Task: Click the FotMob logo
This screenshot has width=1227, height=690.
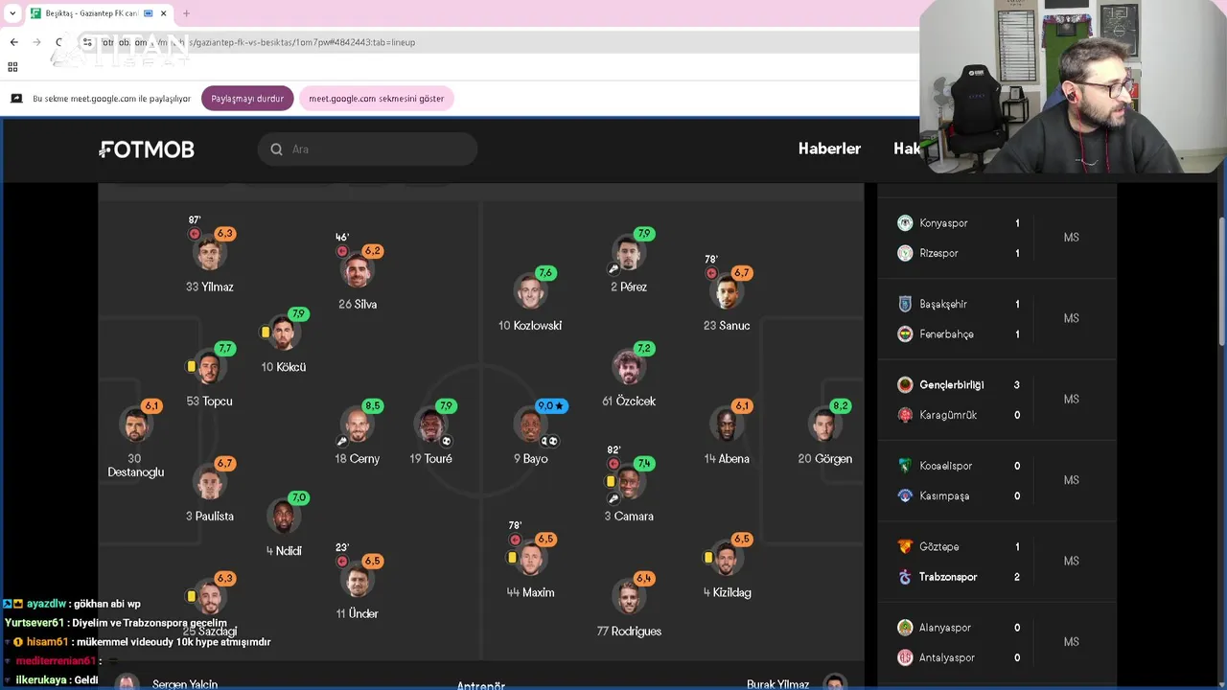Action: 147,149
